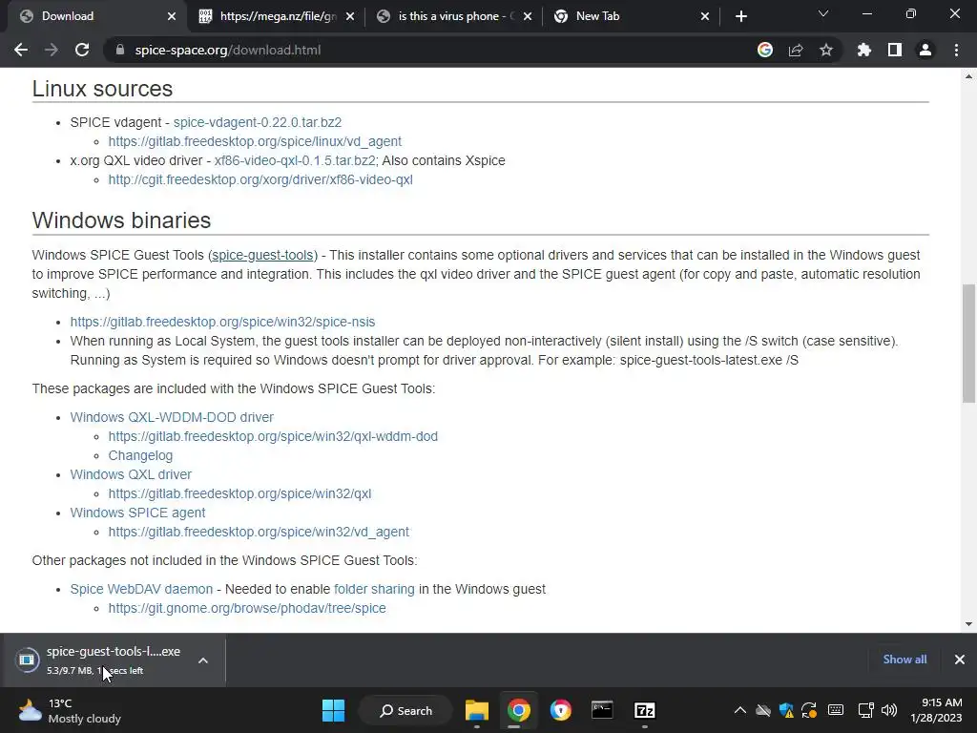This screenshot has height=733, width=977.
Task: Open Windows Security tray icon
Action: point(786,710)
